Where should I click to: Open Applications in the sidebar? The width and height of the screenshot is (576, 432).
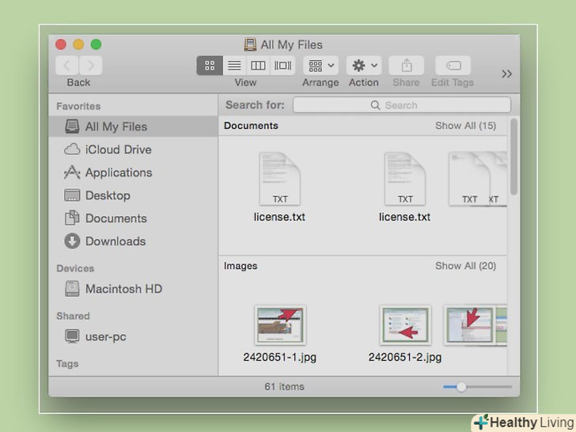pos(118,172)
